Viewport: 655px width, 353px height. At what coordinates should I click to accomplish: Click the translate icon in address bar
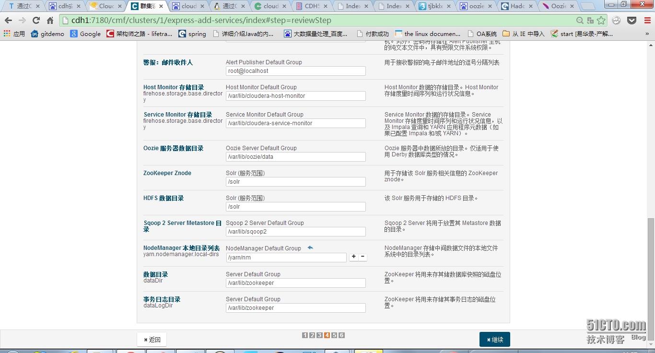[x=590, y=21]
